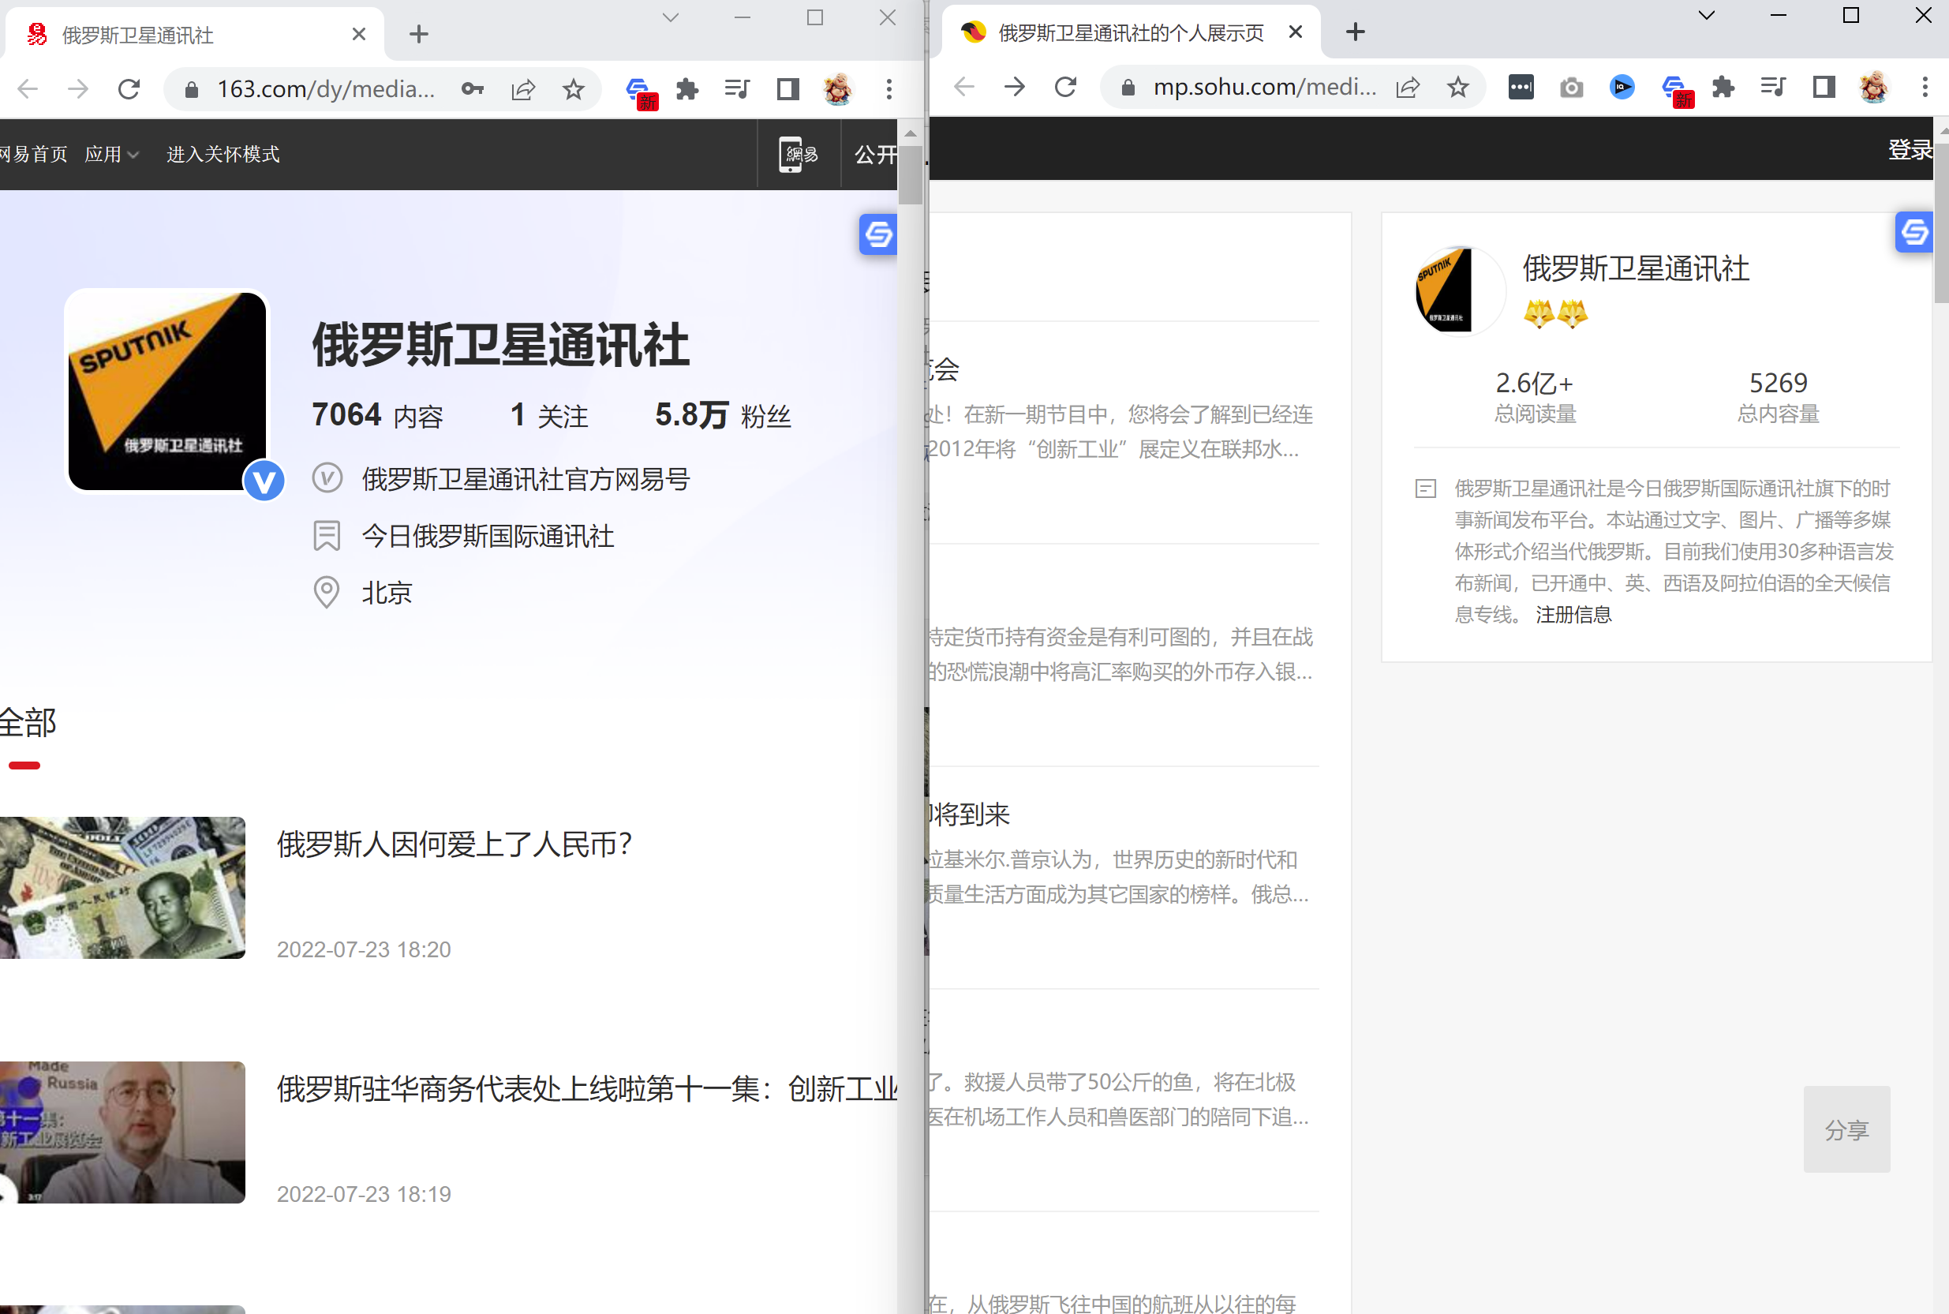Bookmark the sohu page with star icon
1949x1314 pixels.
pyautogui.click(x=1458, y=86)
